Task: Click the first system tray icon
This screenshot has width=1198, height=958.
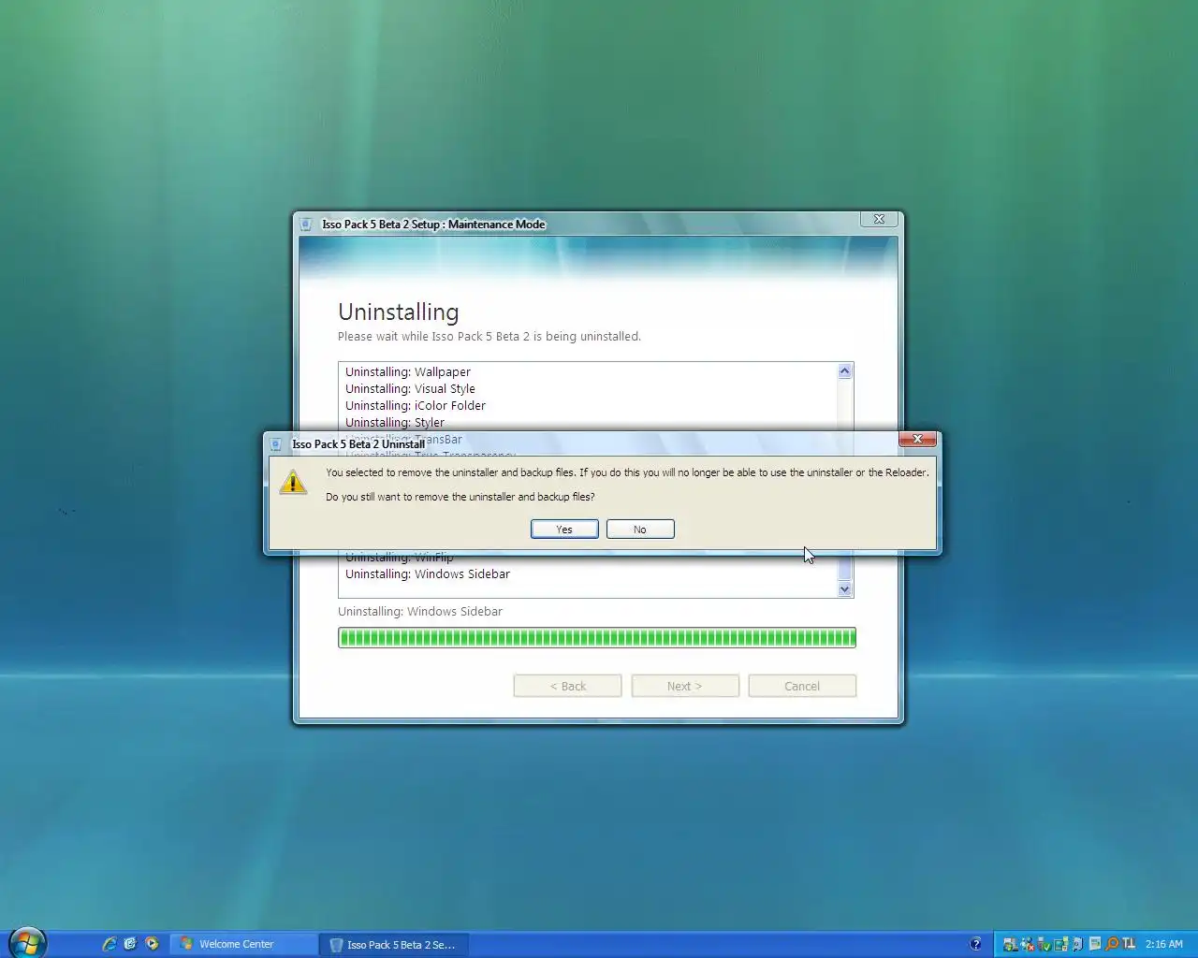Action: click(x=1010, y=944)
